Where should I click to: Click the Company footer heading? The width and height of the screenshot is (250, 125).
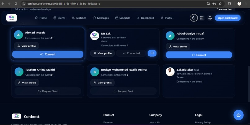pos(155,115)
